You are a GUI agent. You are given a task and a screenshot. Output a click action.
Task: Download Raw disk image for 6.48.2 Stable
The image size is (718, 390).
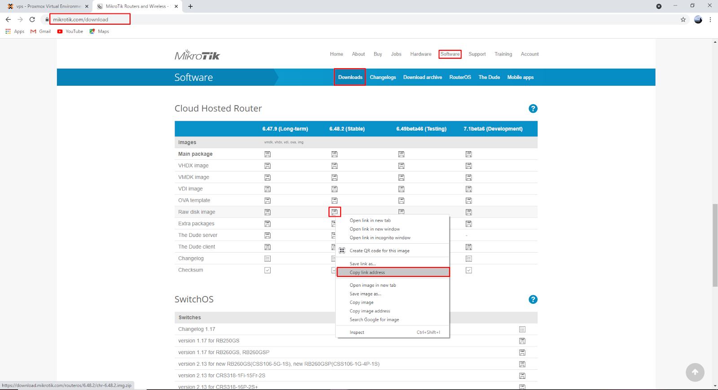(334, 212)
